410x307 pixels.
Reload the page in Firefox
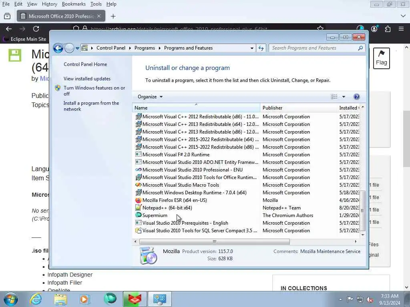[x=36, y=29]
